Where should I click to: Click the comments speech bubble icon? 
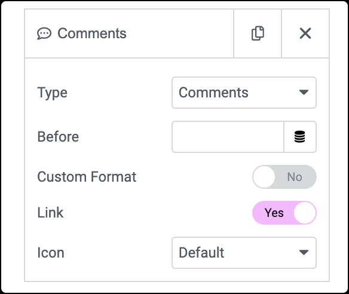(44, 33)
